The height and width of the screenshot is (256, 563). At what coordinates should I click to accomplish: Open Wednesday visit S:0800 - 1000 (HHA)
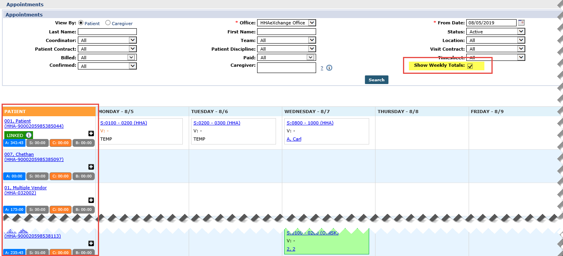pyautogui.click(x=310, y=123)
